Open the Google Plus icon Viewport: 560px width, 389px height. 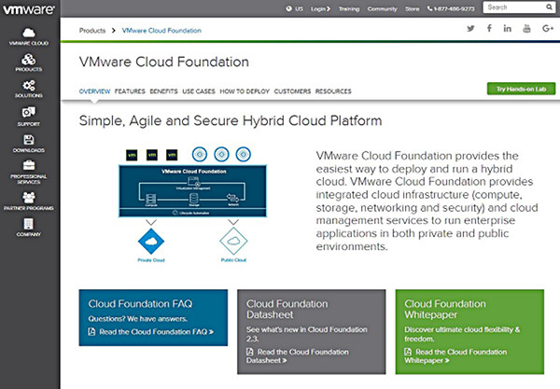(548, 28)
